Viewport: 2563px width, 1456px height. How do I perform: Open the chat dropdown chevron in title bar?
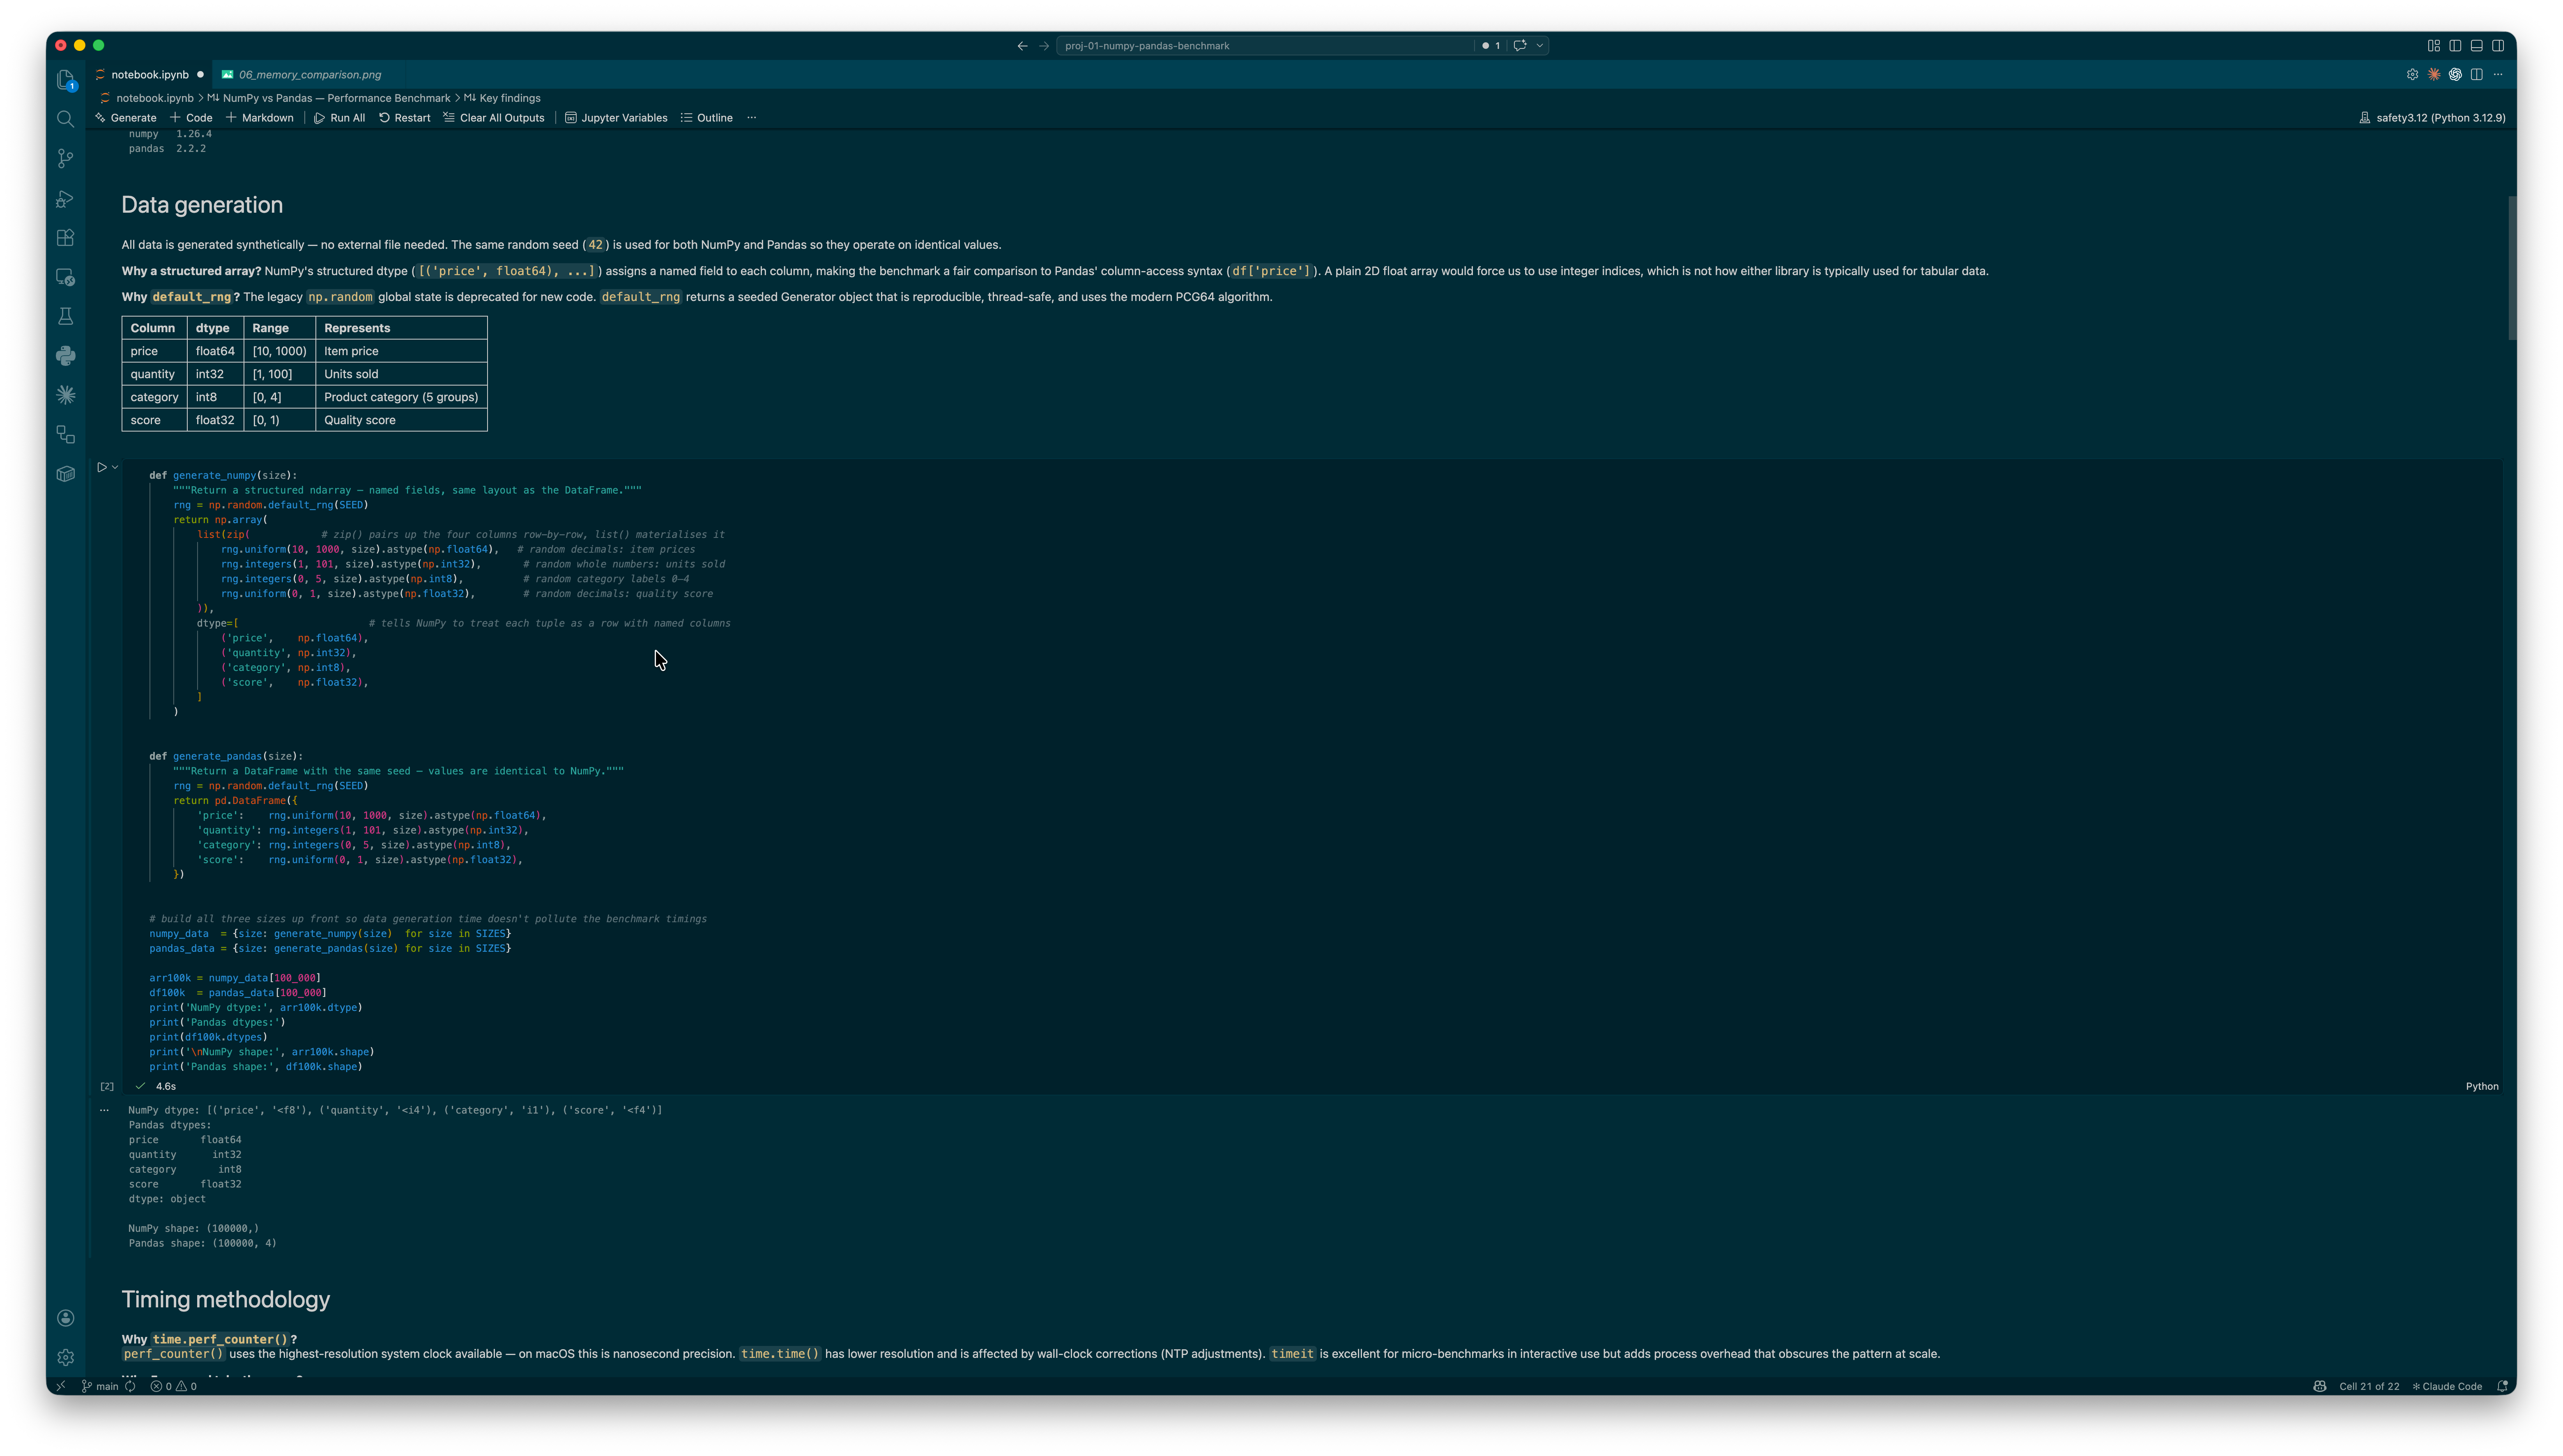click(x=1540, y=46)
